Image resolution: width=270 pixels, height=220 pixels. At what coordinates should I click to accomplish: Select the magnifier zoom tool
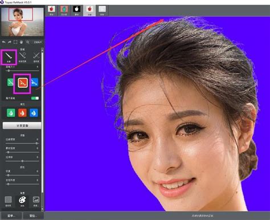point(28,42)
